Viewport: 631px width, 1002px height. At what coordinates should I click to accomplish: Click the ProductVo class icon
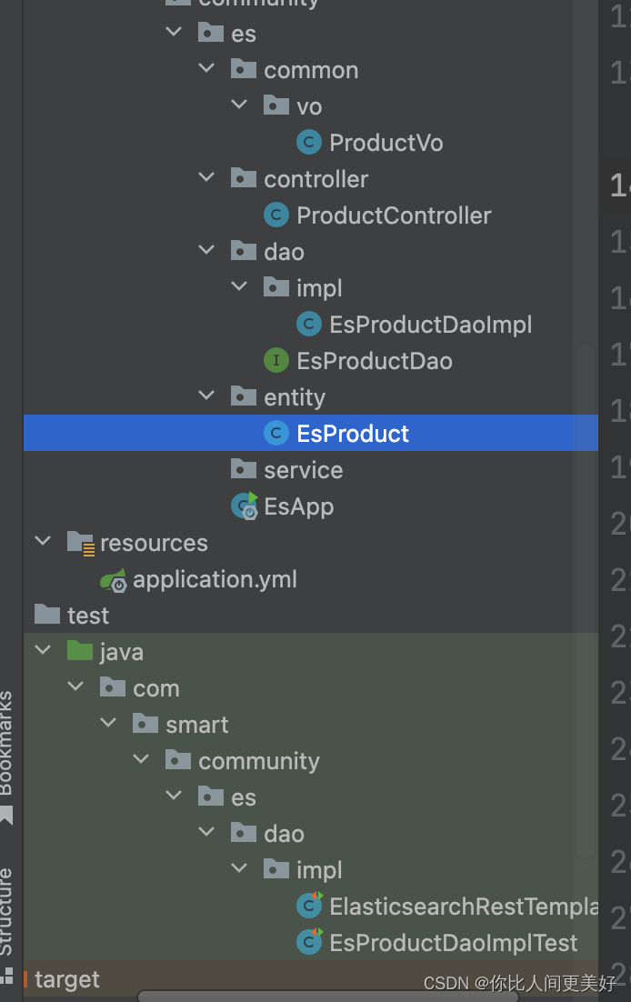[x=309, y=143]
